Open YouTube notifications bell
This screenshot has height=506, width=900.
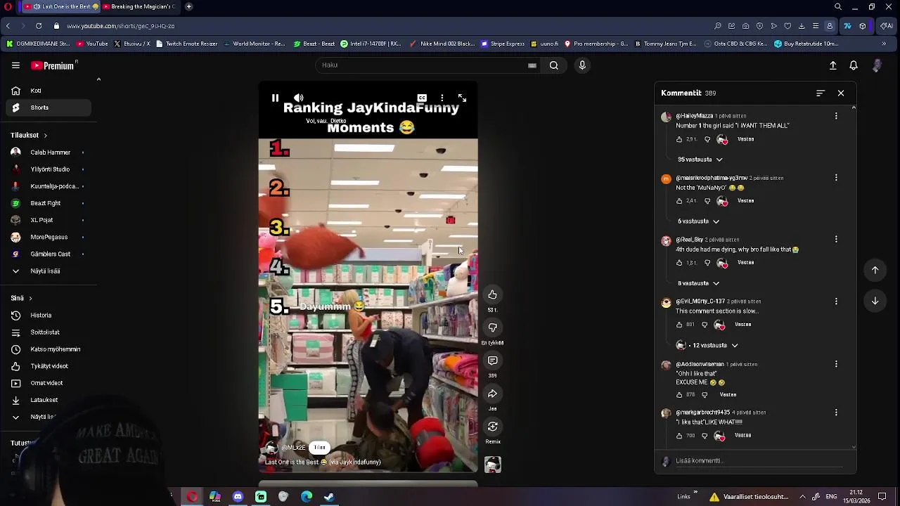pyautogui.click(x=854, y=65)
